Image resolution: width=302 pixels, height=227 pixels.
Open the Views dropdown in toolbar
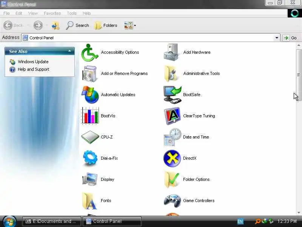point(130,25)
